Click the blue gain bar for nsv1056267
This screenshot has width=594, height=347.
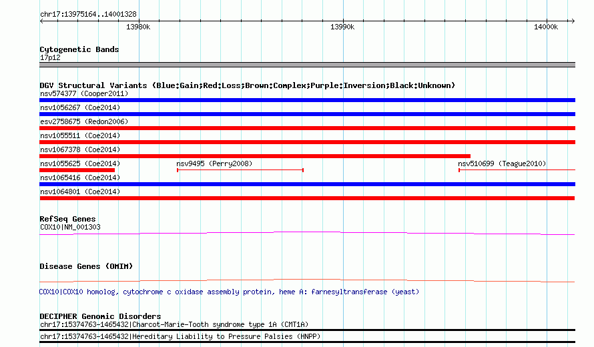coord(307,114)
